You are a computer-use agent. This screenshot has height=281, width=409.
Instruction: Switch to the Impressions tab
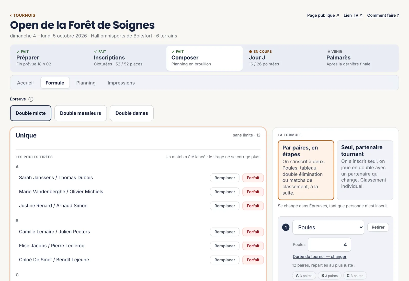121,83
